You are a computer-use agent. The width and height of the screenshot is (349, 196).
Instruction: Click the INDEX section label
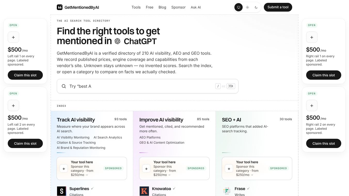pos(61,106)
